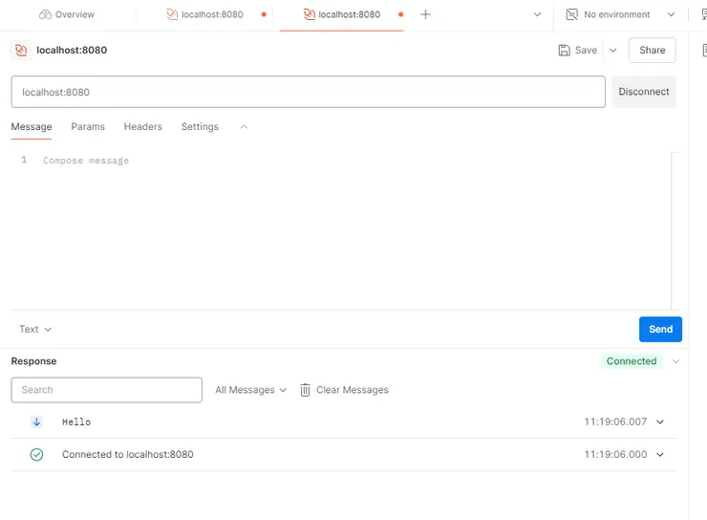Expand the Hello message details

pos(659,422)
